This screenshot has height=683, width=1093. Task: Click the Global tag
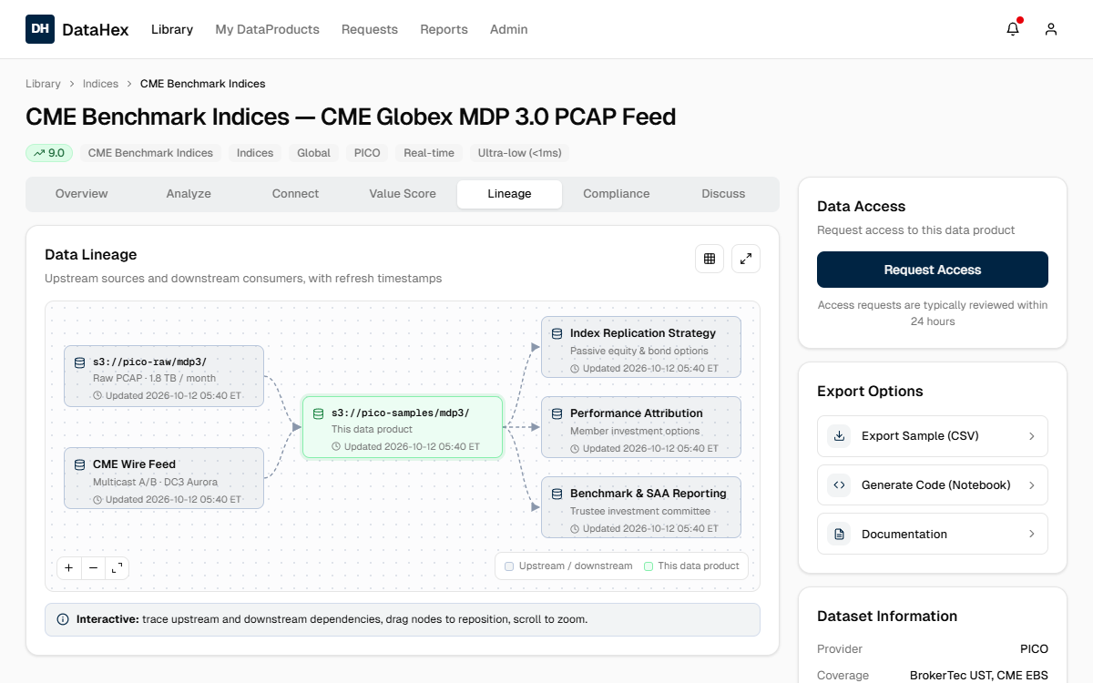click(313, 153)
